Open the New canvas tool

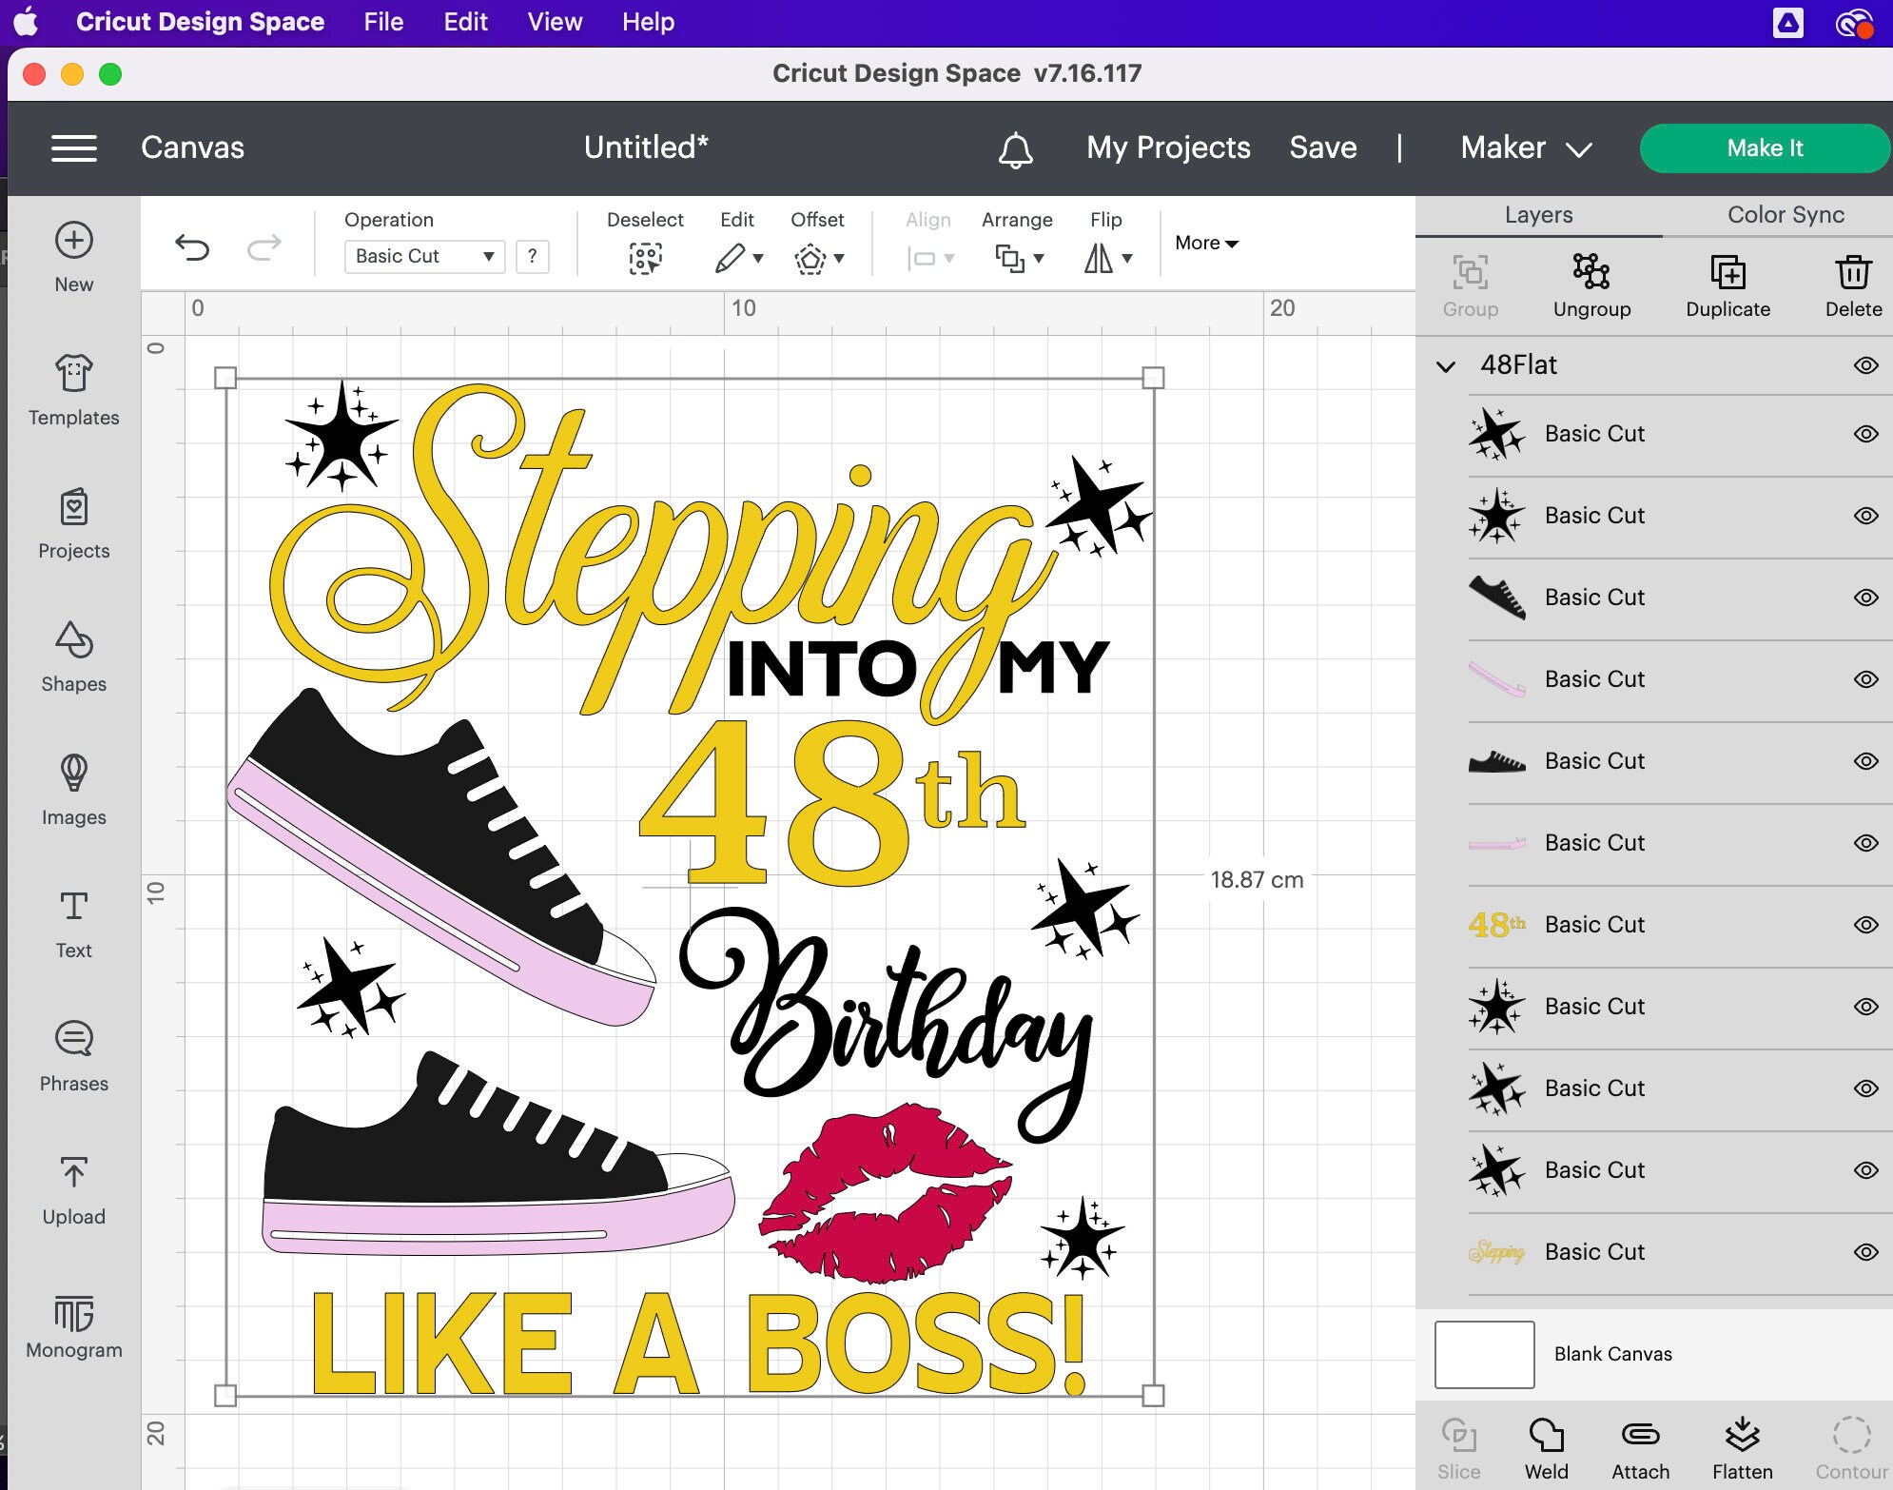tap(73, 255)
